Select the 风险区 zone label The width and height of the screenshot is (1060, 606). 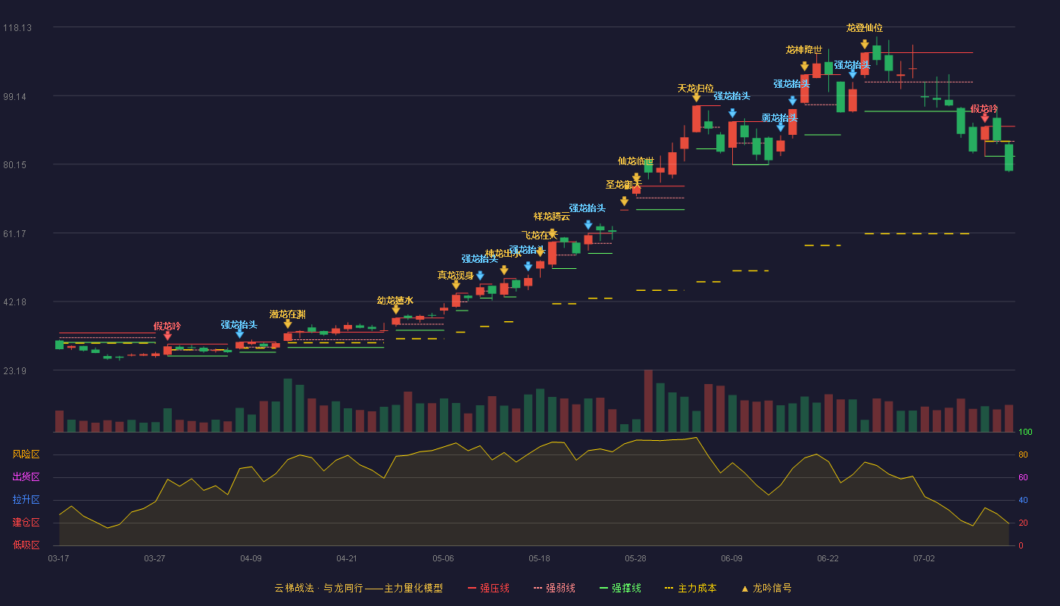[x=26, y=454]
